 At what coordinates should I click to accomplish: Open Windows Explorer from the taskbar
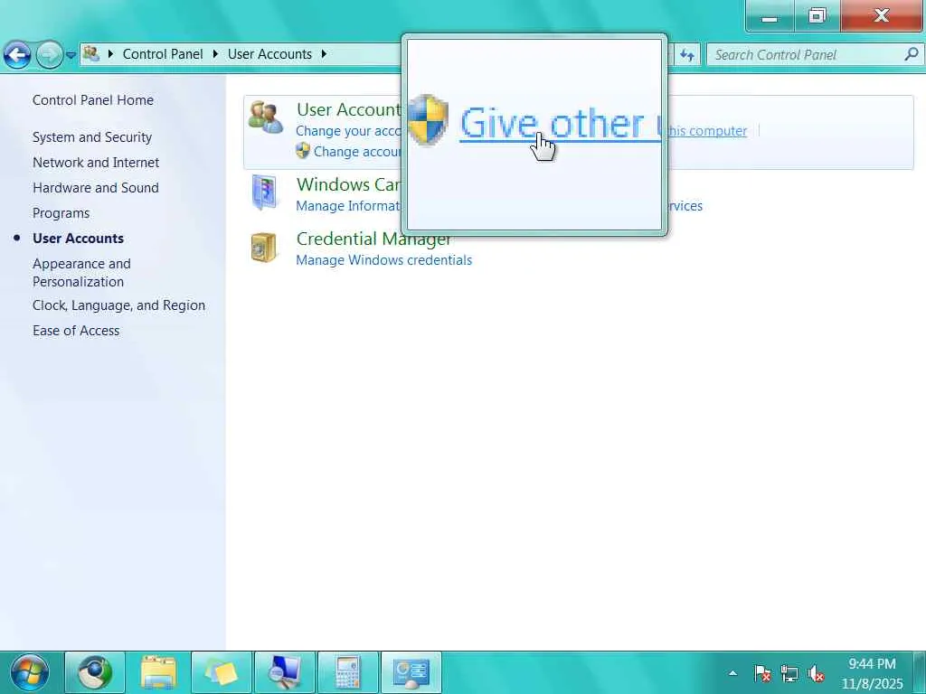(158, 672)
